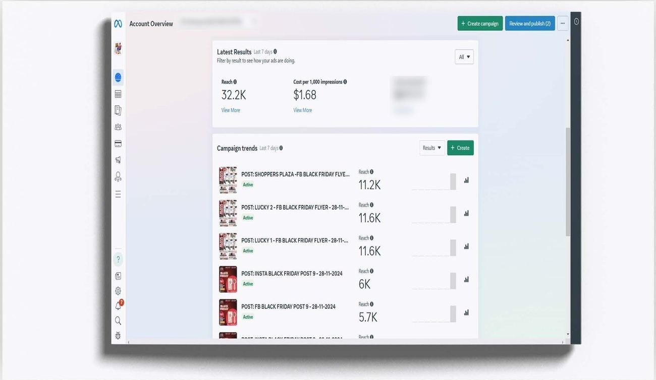Click the page vertical scrollbar thumb
Screen dimensions: 656x380
coord(568,181)
